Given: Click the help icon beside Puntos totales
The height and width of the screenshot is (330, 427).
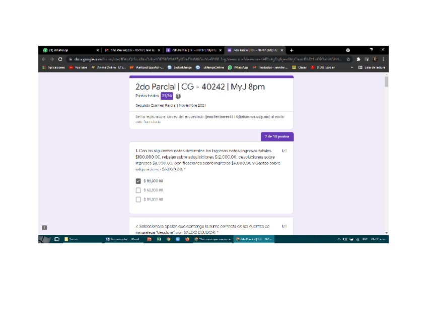Looking at the screenshot, I should click(178, 96).
